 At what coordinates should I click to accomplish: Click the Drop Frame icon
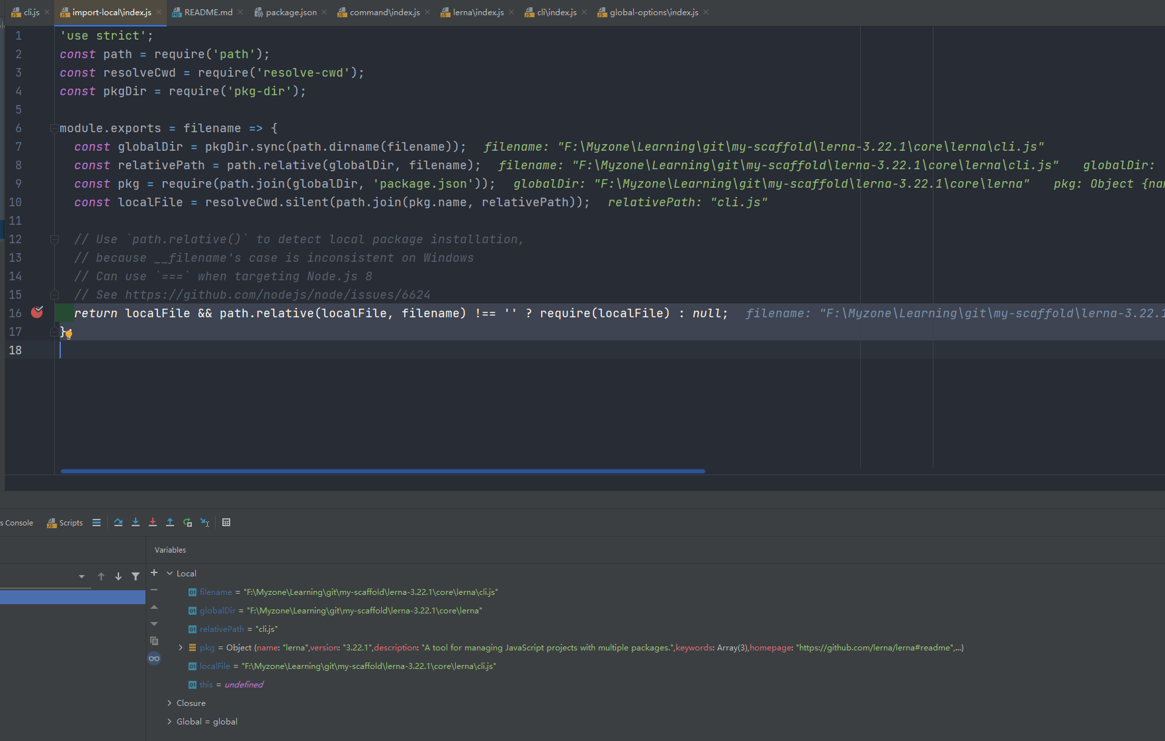(188, 523)
